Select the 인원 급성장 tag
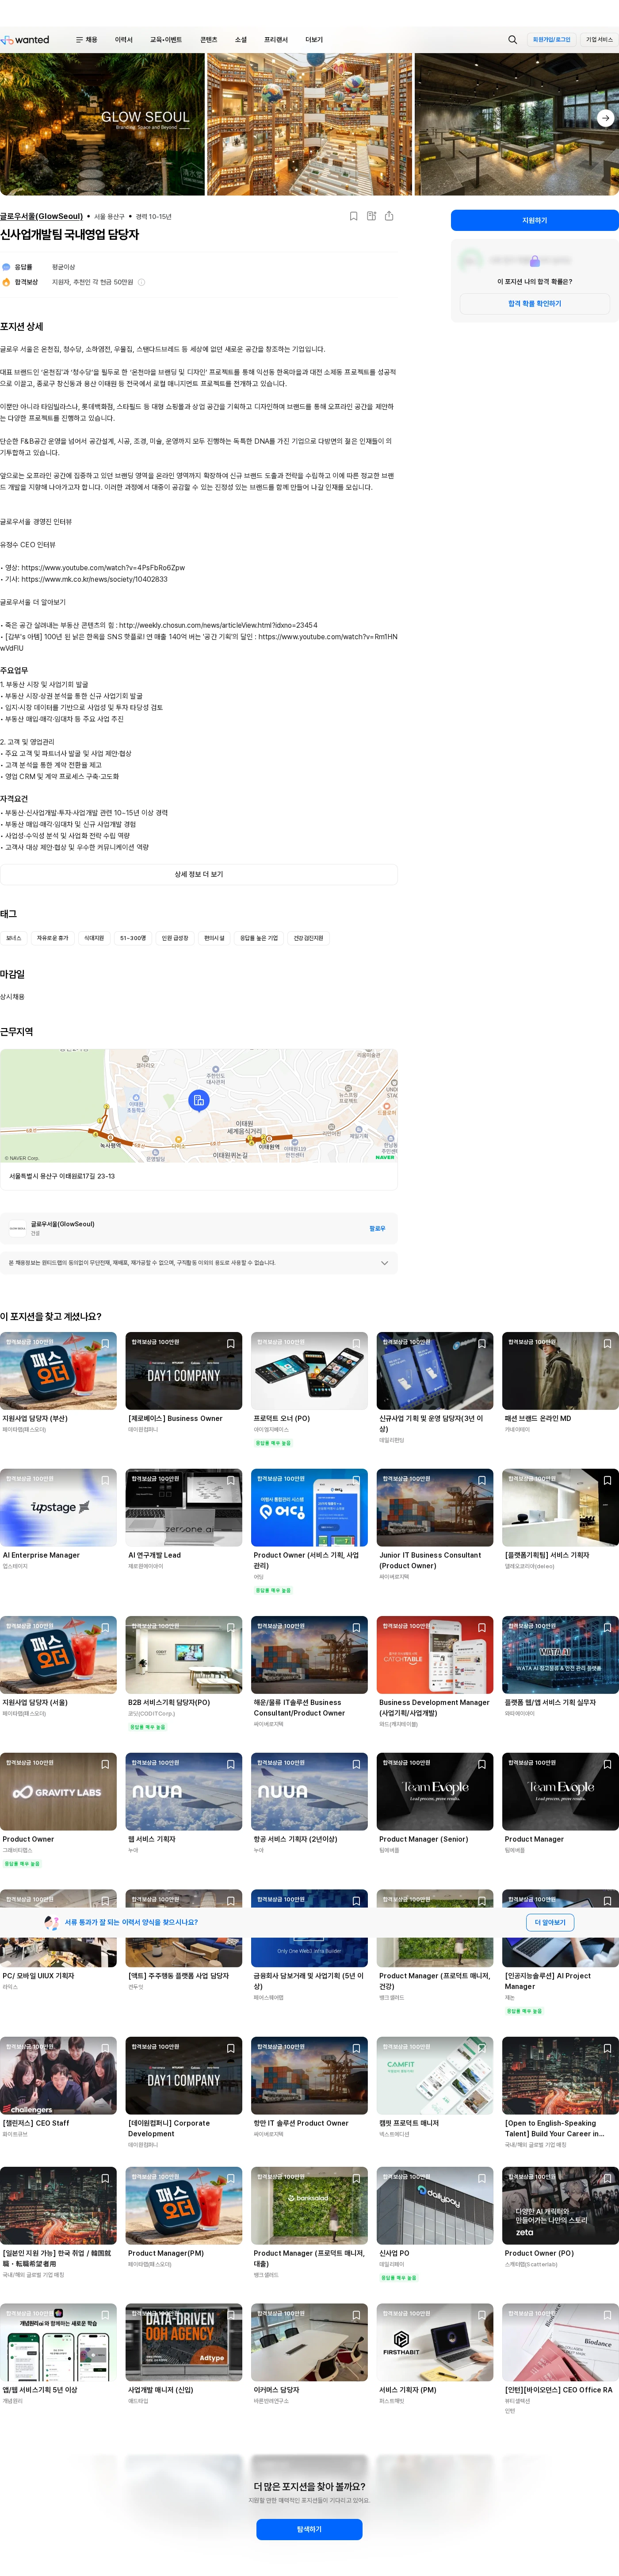The image size is (619, 2576). click(x=175, y=938)
